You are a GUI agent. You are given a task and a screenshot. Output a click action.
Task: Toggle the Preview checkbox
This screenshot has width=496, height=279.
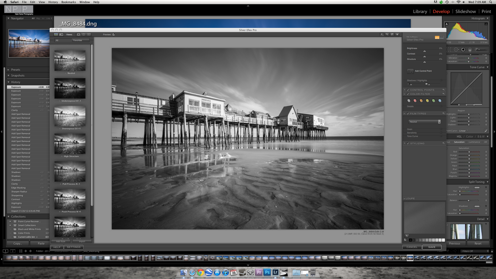tap(113, 34)
